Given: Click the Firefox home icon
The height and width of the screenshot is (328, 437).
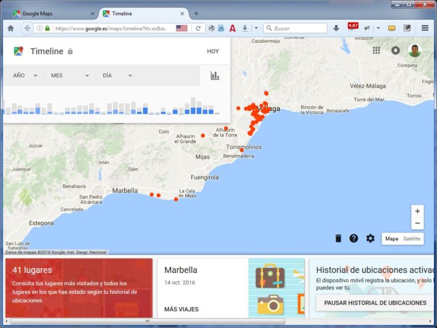Looking at the screenshot, I should 11,28.
